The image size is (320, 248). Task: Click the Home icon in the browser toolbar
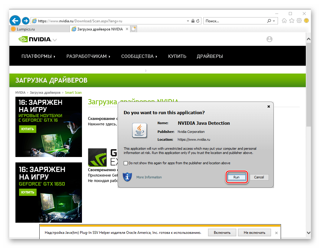click(284, 21)
